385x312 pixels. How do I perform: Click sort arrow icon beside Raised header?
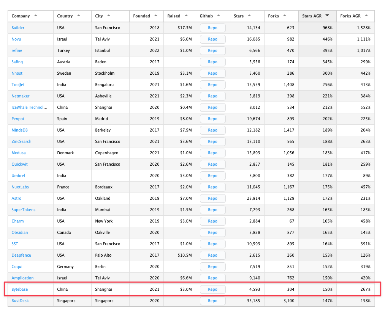click(x=186, y=16)
